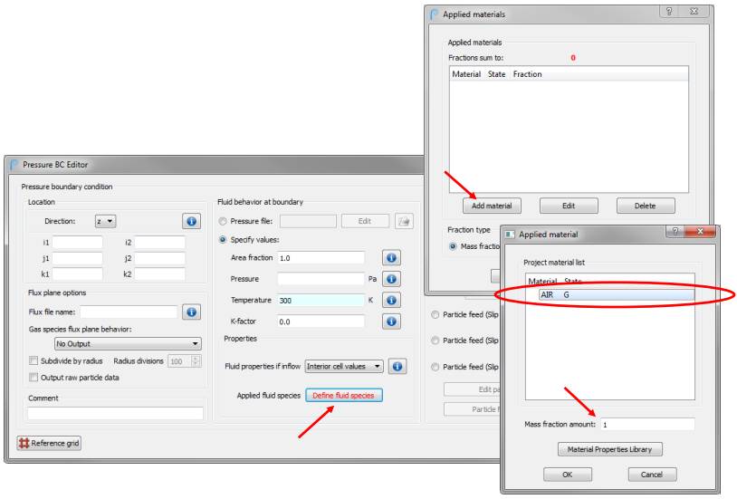
Task: Open Fluid properties if inflow dropdown
Action: (x=344, y=366)
